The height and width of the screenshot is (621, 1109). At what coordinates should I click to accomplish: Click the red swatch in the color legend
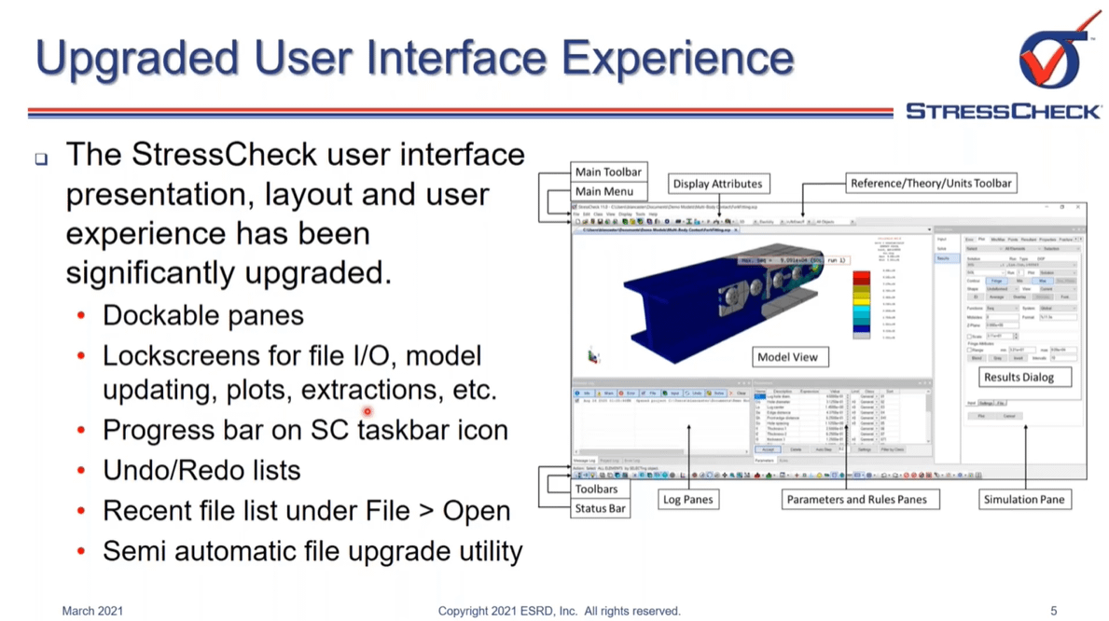pos(861,278)
